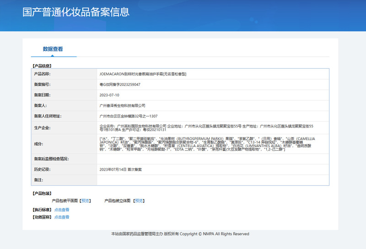The height and width of the screenshot is (249, 366).
Task: Click the 【执行标准】 label
Action: pyautogui.click(x=42, y=210)
